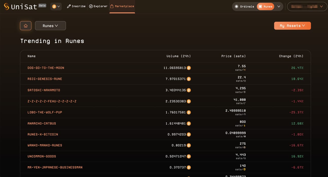
Task: Click the 16.92% change value
Action: (297, 156)
